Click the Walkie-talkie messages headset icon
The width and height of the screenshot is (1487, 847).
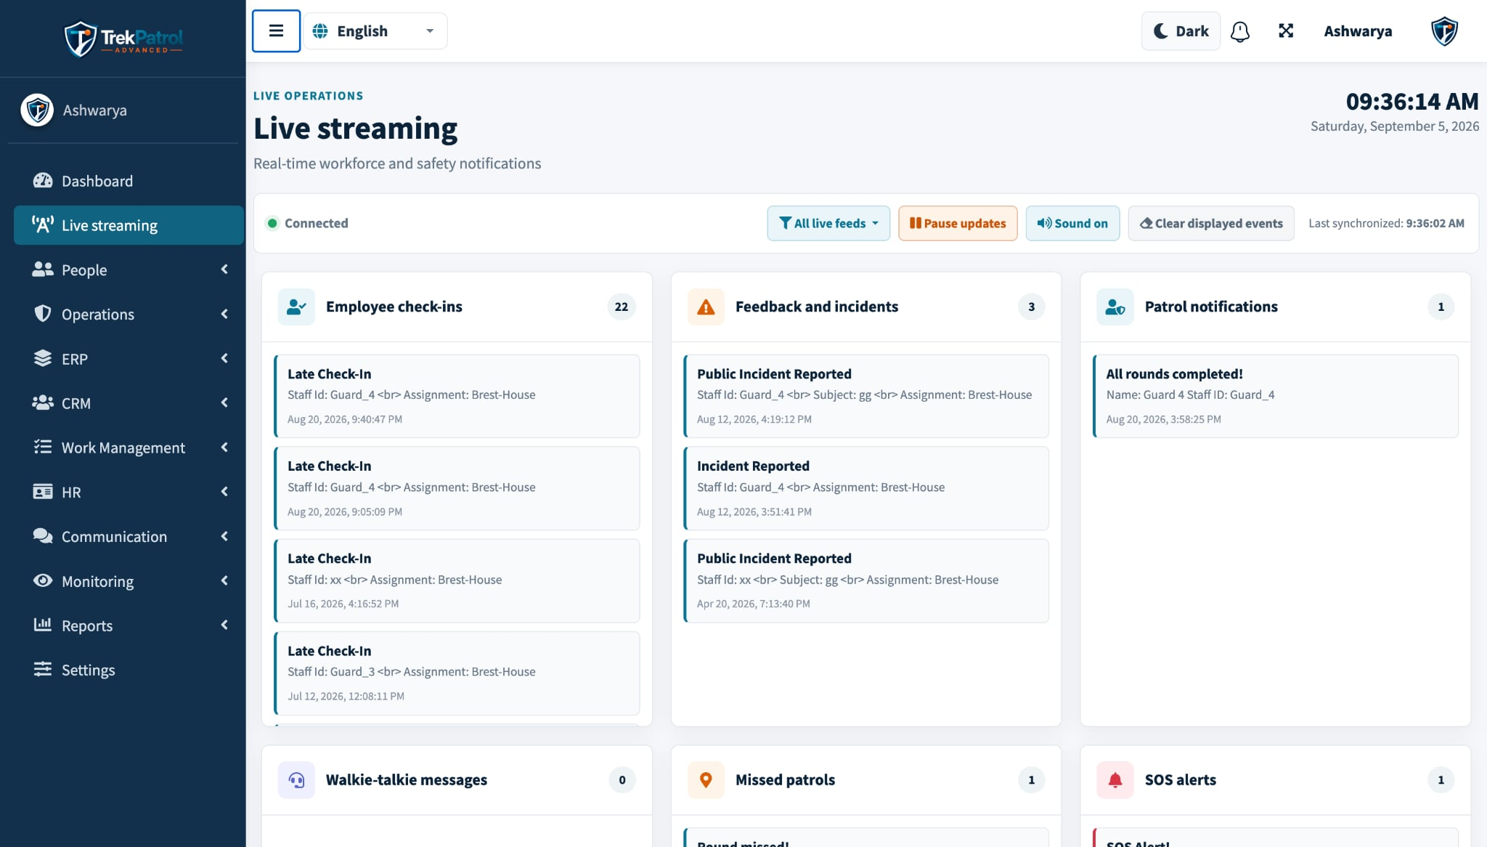(296, 780)
